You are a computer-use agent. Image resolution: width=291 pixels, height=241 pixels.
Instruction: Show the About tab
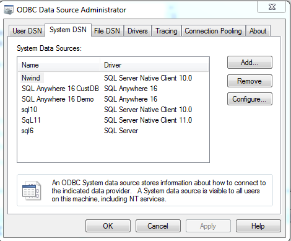click(258, 31)
